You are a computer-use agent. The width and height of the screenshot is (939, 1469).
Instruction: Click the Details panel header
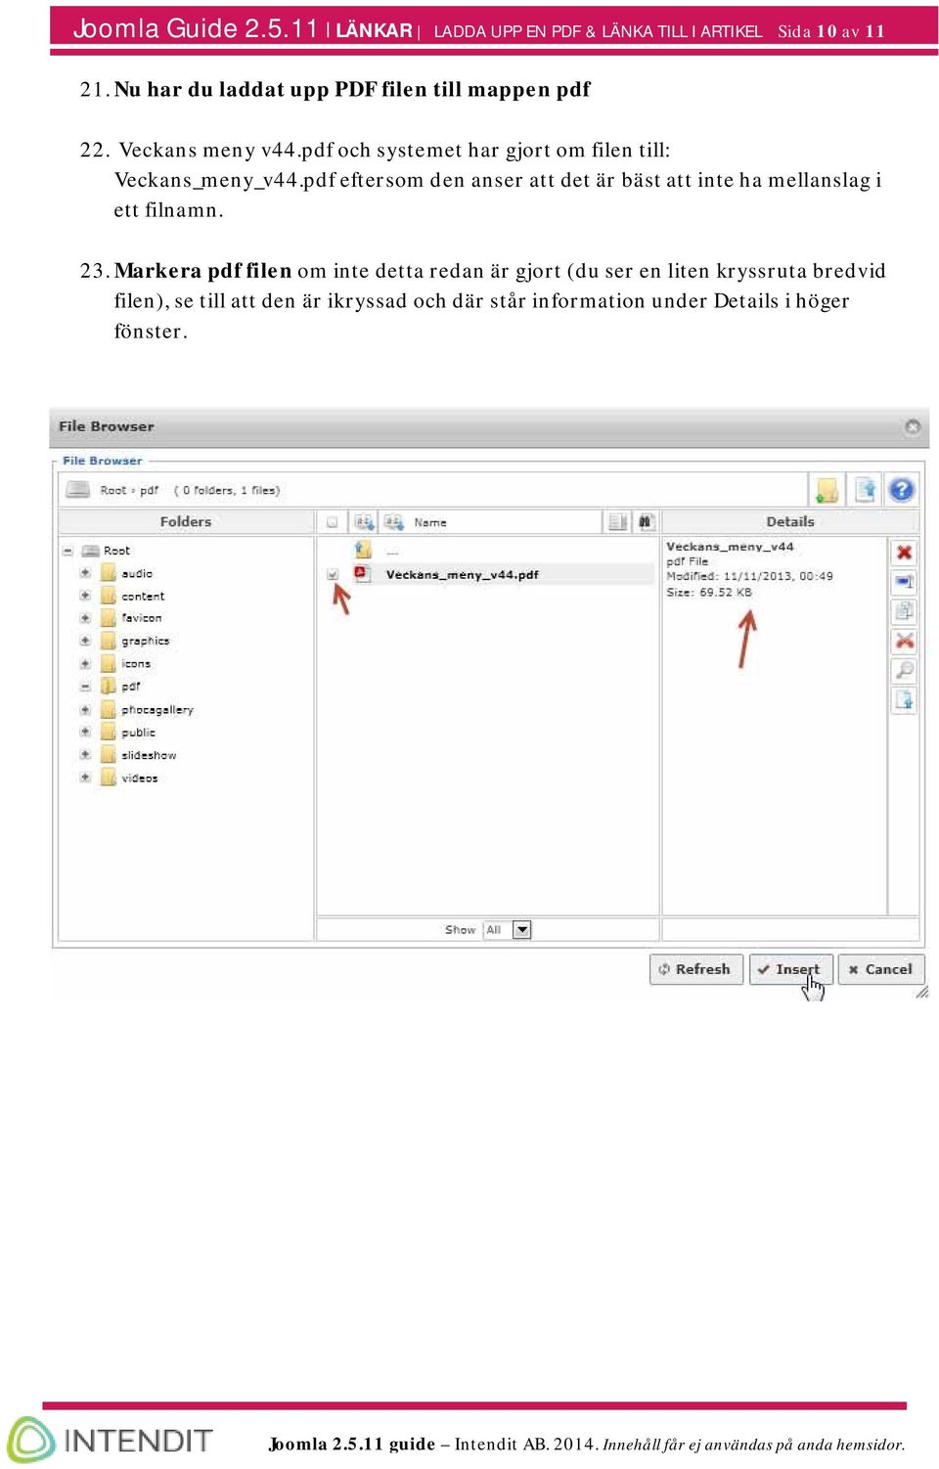(790, 522)
